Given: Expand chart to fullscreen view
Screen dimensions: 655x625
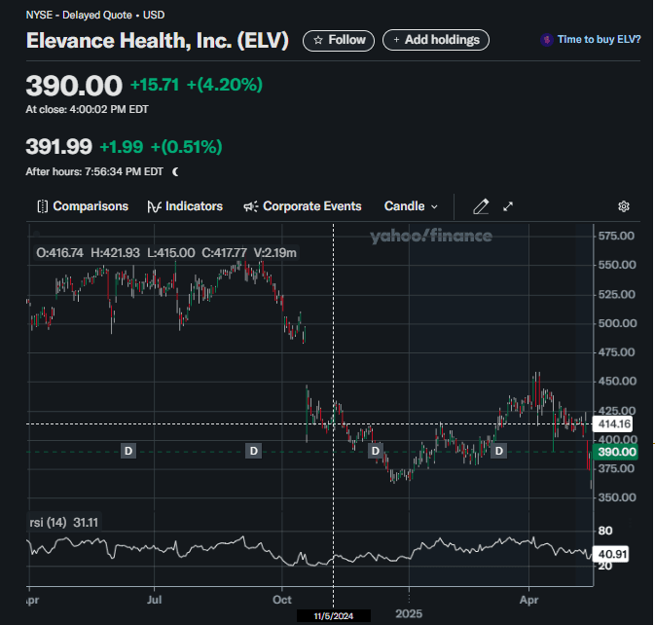Looking at the screenshot, I should (508, 206).
